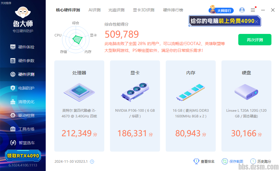280x171 pixels.
Task: Open the 硬件排行榜 tab
Action: [173, 10]
